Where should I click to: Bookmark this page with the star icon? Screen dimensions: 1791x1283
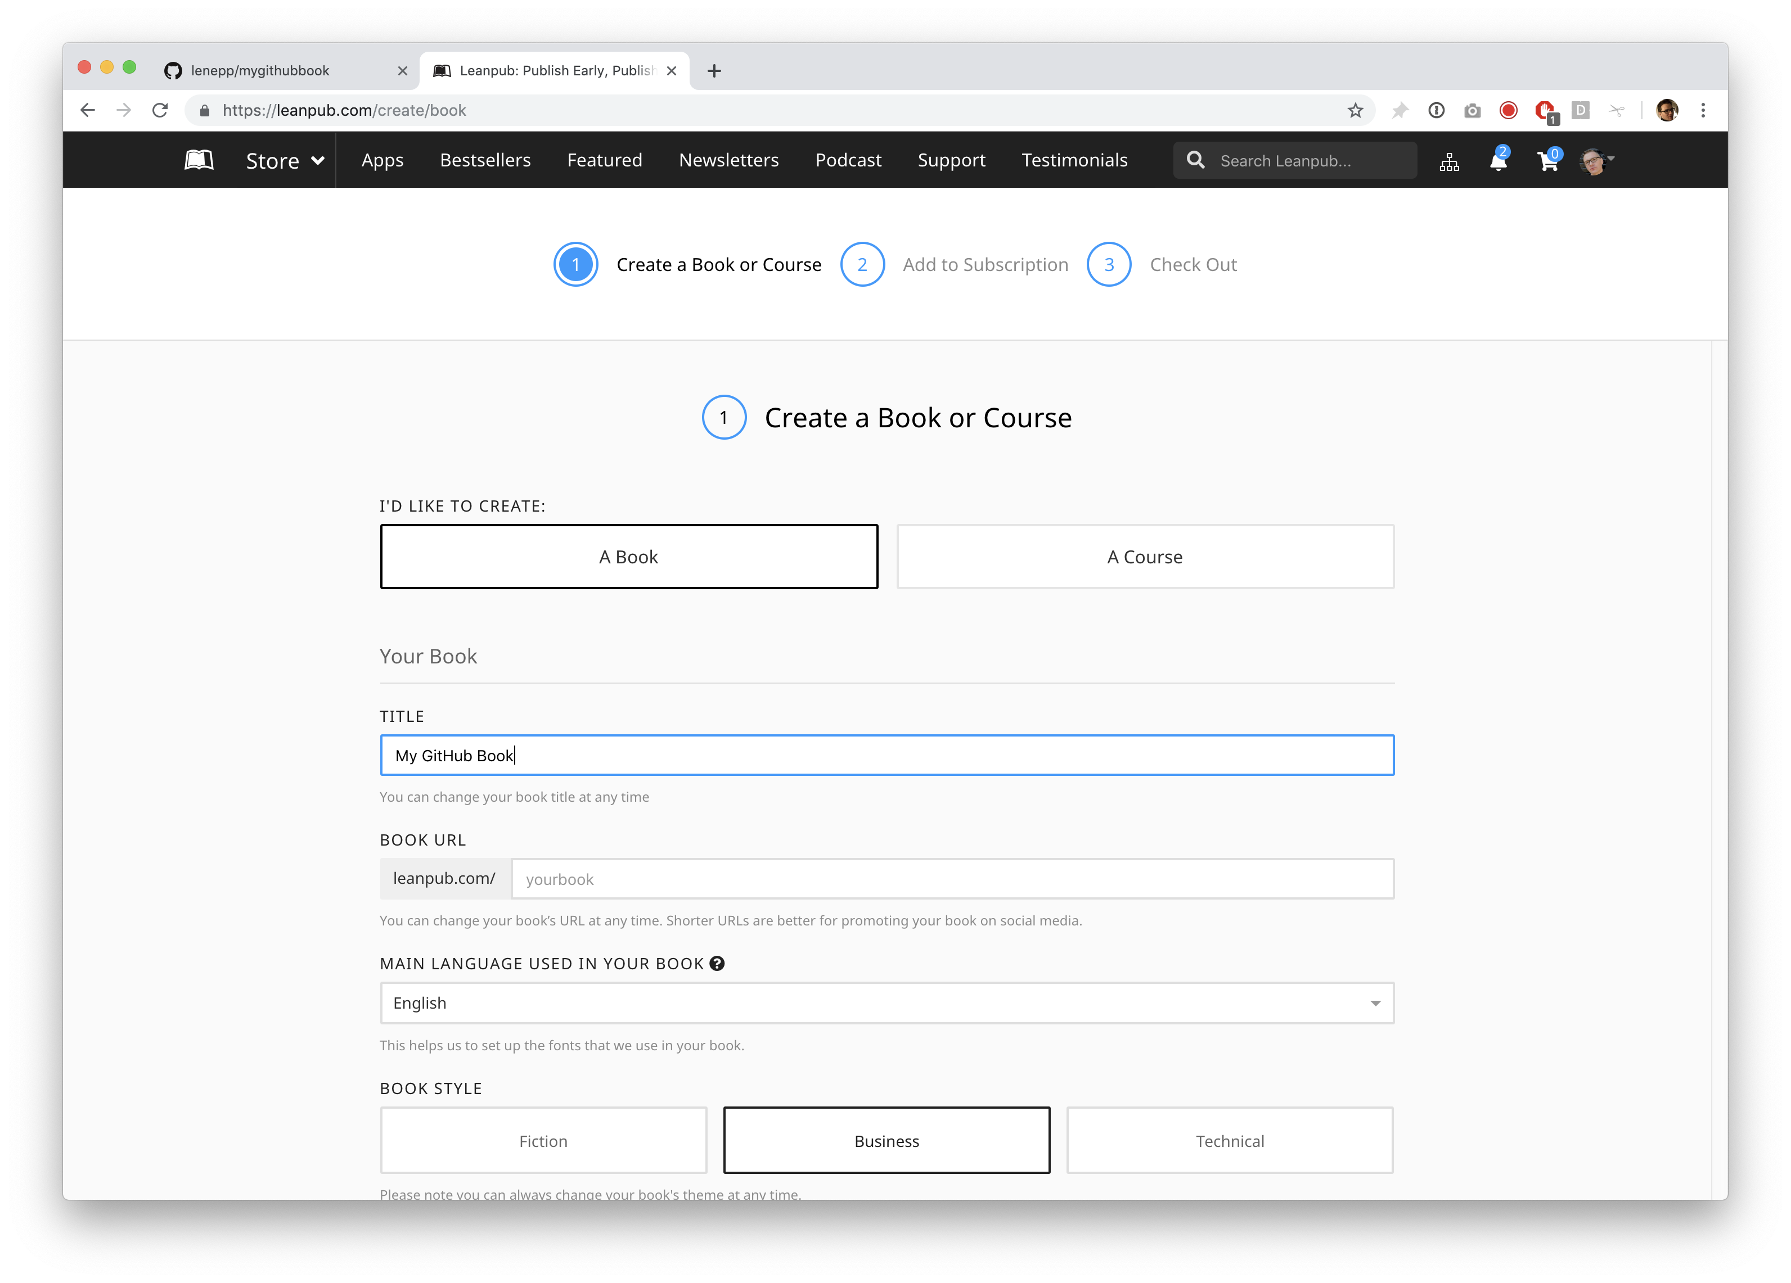tap(1355, 111)
